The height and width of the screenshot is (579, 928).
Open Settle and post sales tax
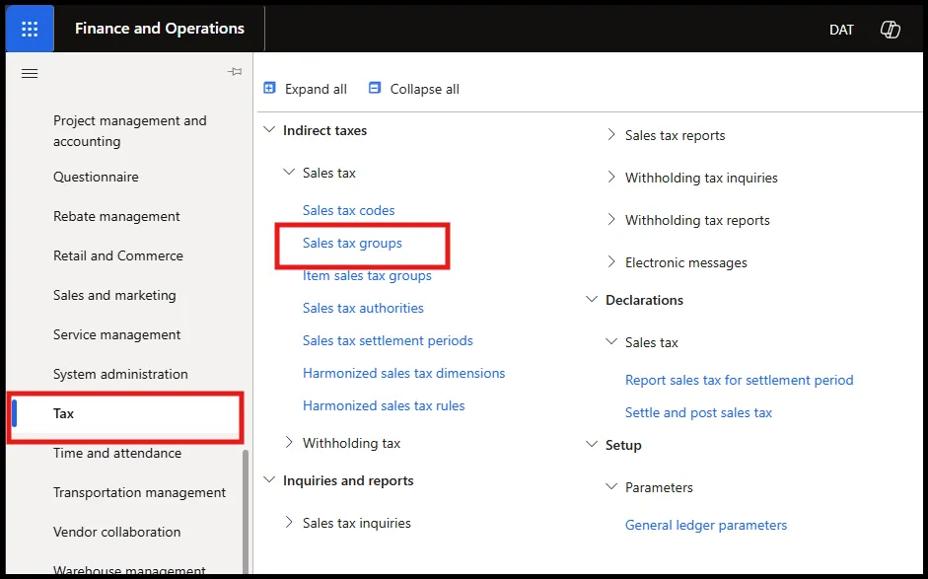(x=698, y=412)
